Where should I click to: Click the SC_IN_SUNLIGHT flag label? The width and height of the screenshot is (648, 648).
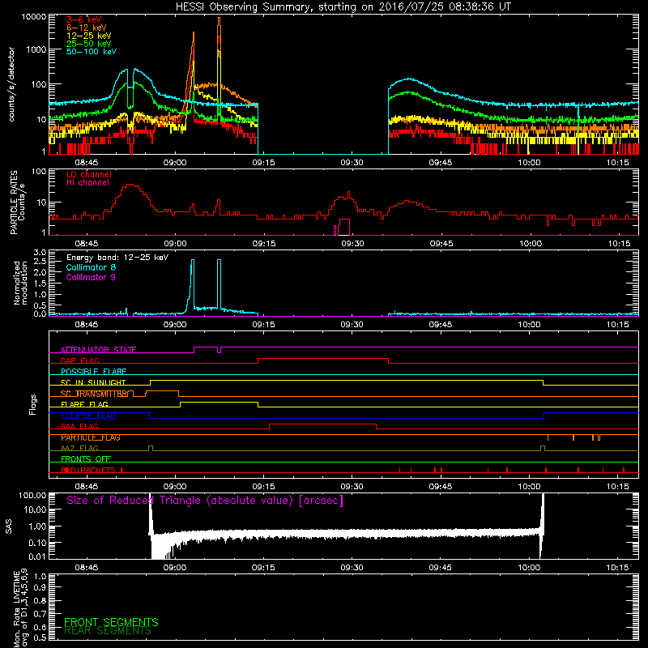pos(93,382)
